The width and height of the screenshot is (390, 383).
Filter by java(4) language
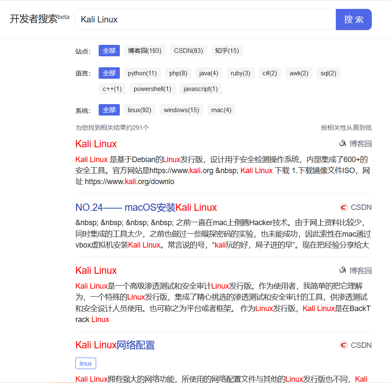[209, 73]
